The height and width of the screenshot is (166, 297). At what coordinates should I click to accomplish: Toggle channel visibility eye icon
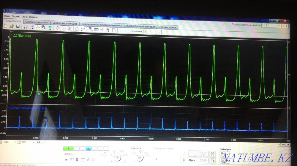click(66, 159)
